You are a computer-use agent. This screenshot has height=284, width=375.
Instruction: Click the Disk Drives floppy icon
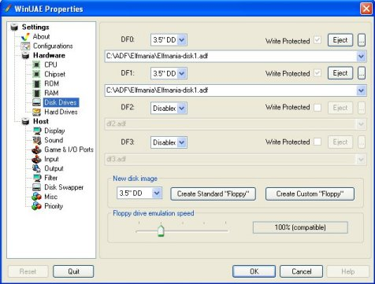click(36, 102)
